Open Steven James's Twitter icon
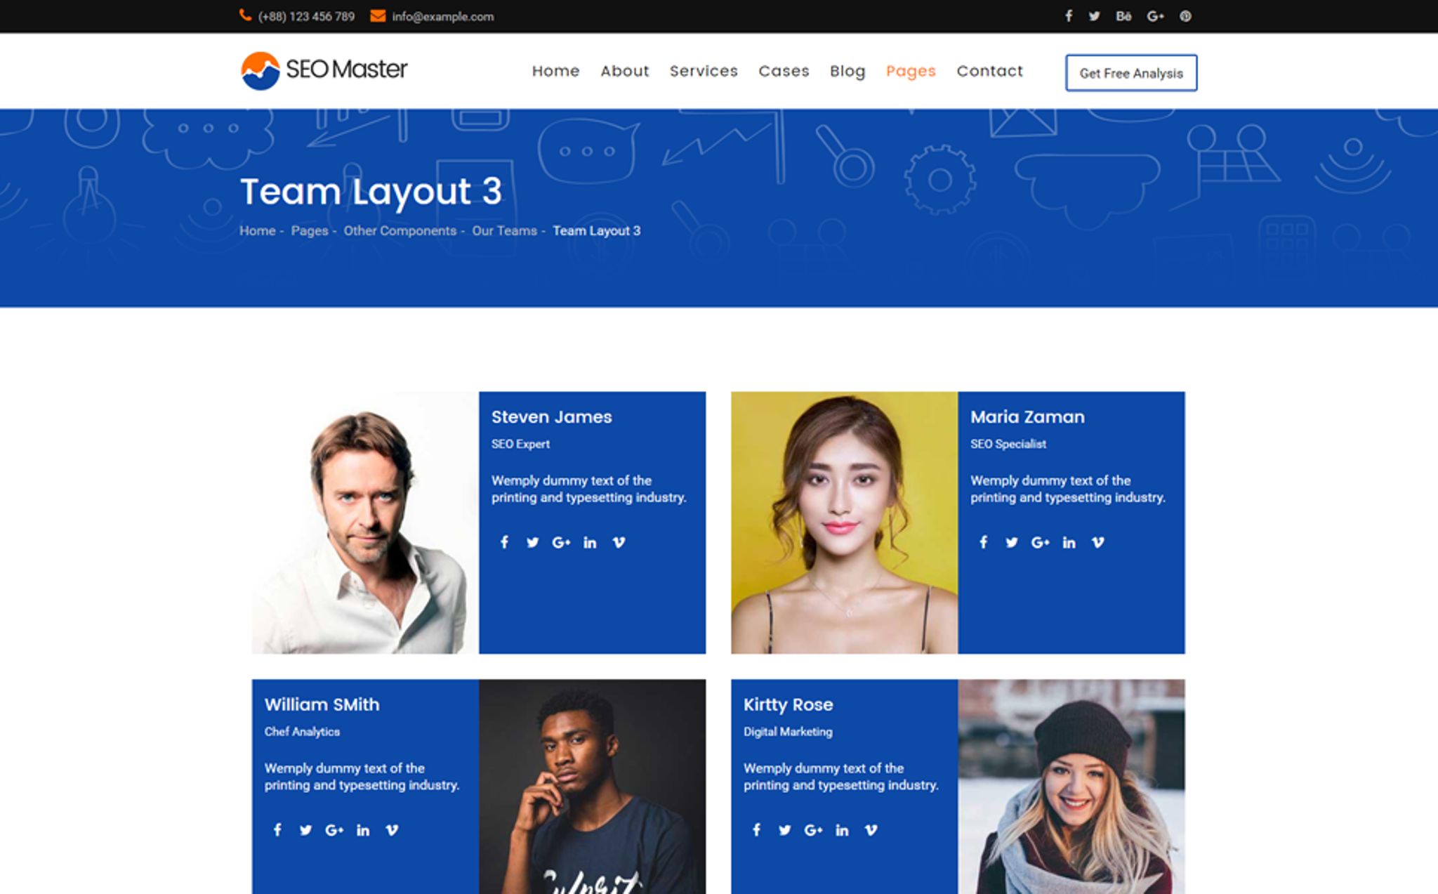1438x894 pixels. coord(532,542)
